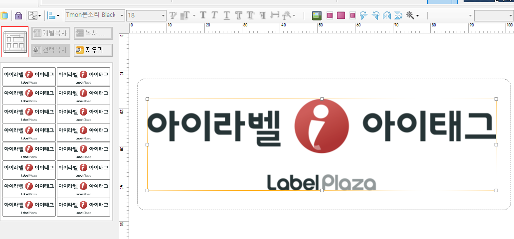Click the purple padlock lock icon
514x239 pixels.
click(x=18, y=15)
